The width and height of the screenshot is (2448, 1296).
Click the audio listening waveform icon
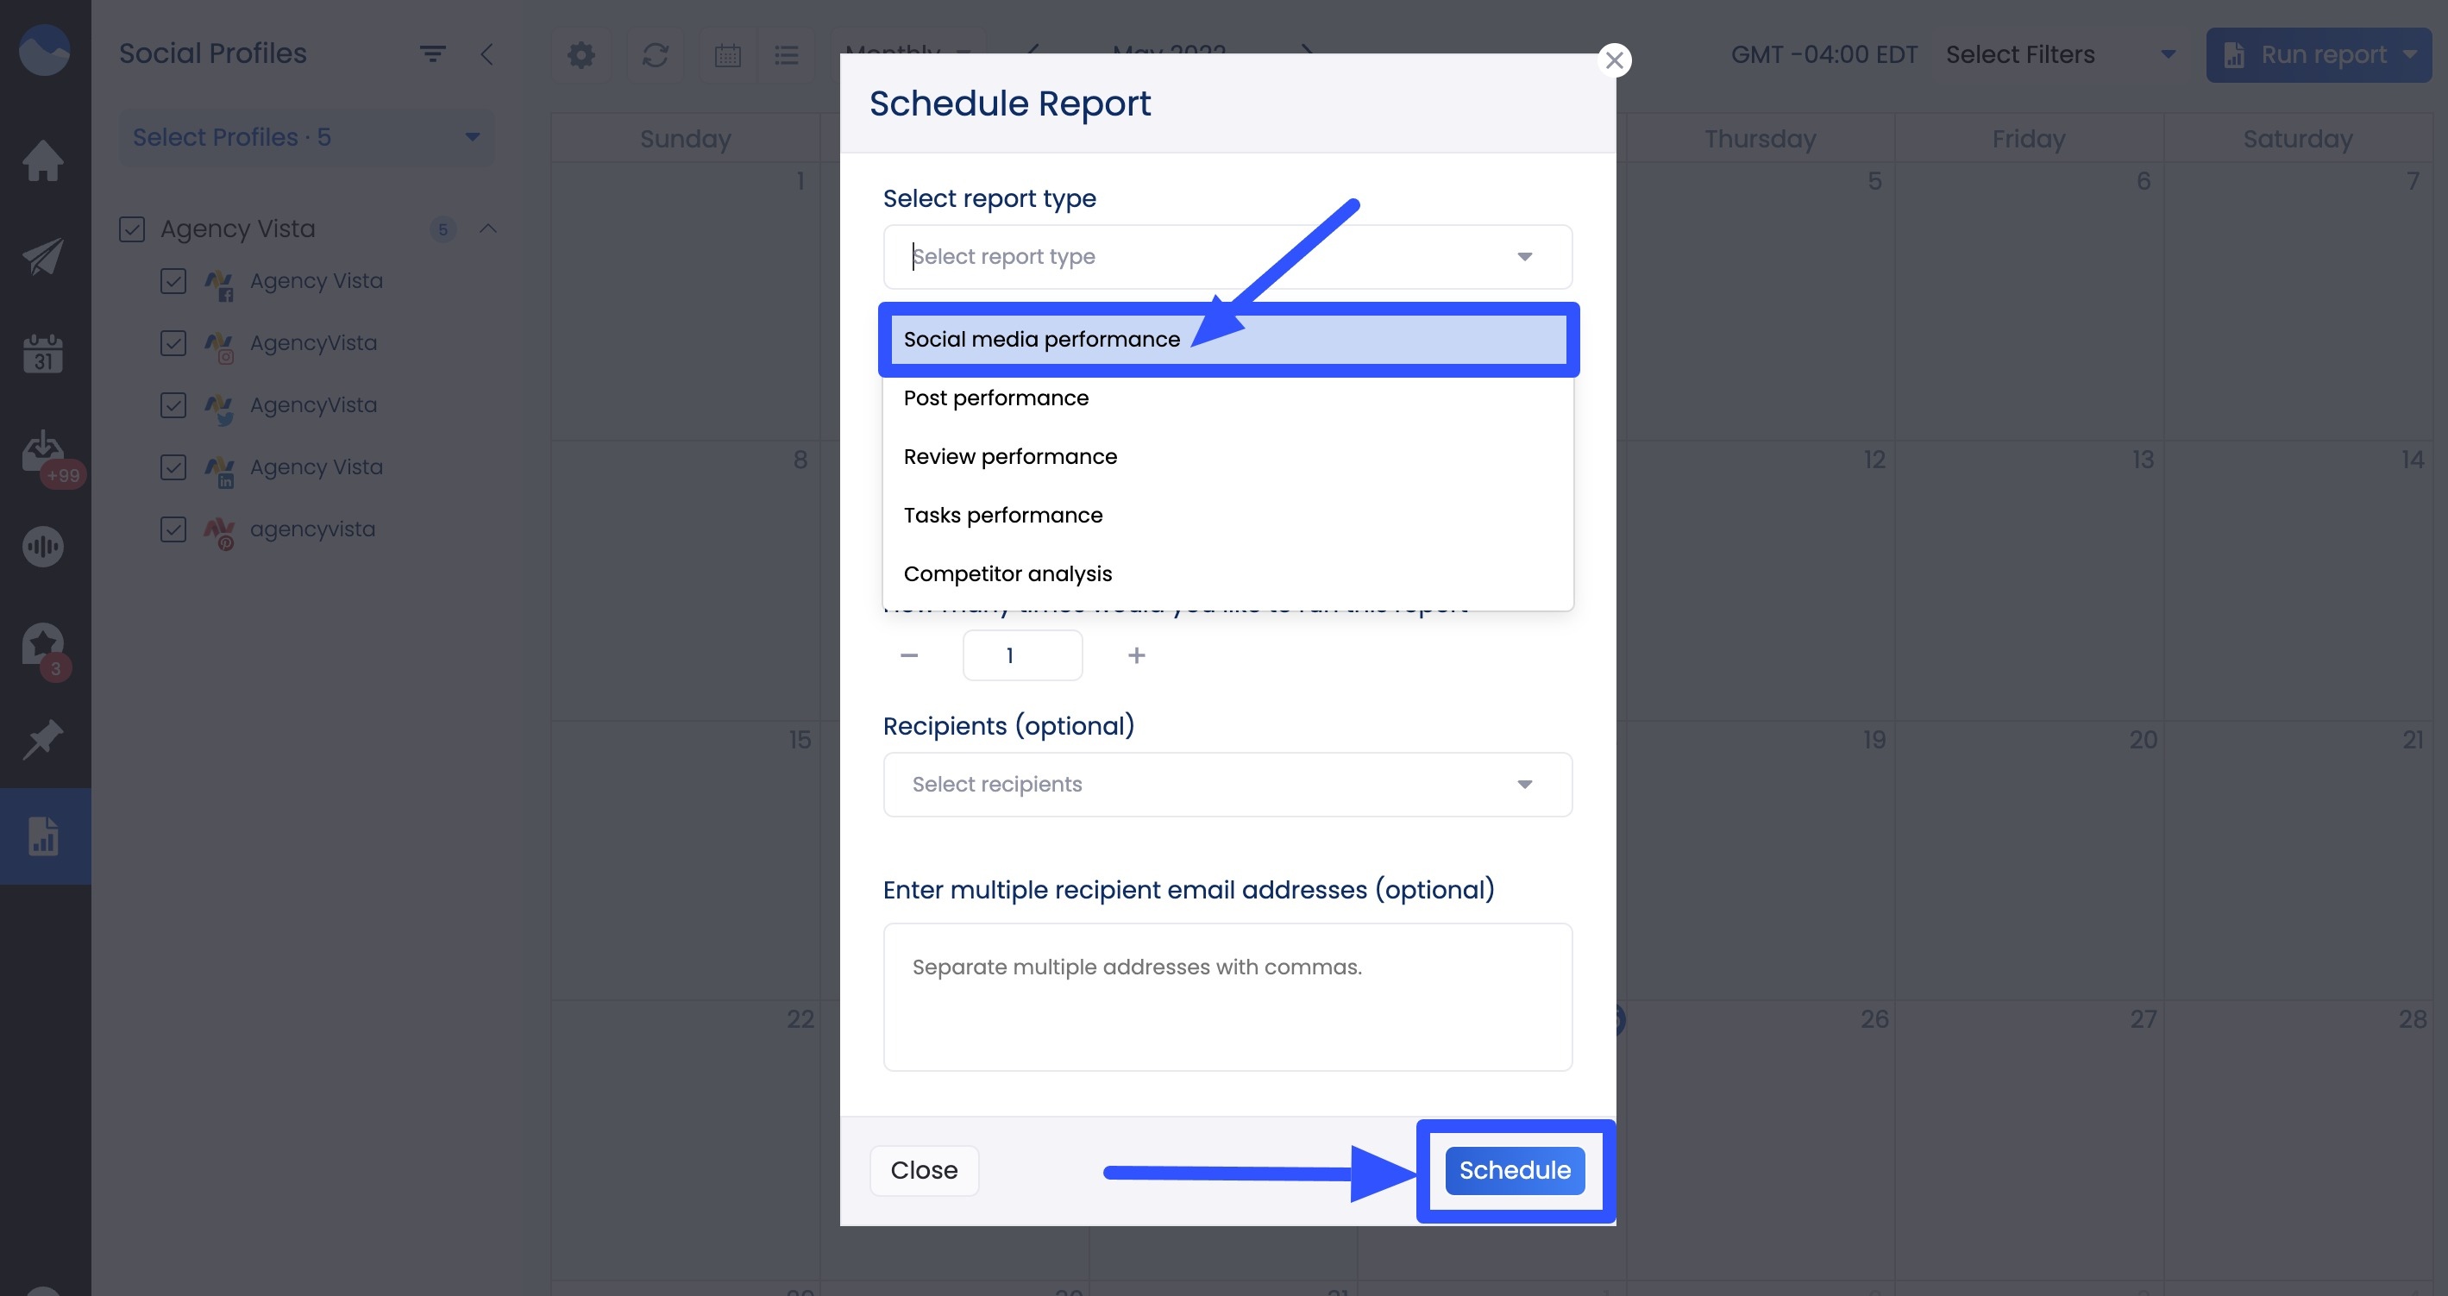click(44, 548)
